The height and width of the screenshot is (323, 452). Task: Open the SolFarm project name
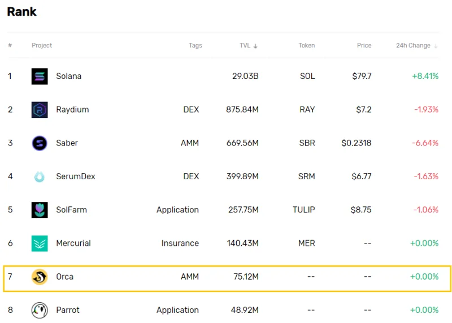click(72, 210)
